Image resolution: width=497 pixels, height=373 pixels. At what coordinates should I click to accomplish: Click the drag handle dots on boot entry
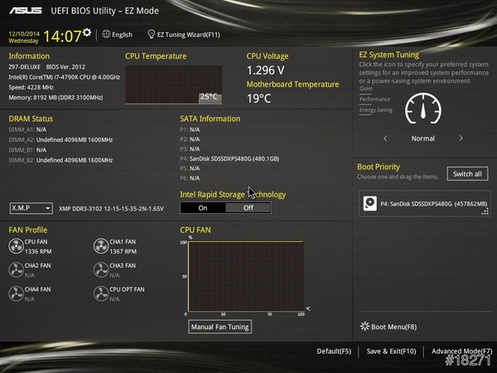click(485, 211)
